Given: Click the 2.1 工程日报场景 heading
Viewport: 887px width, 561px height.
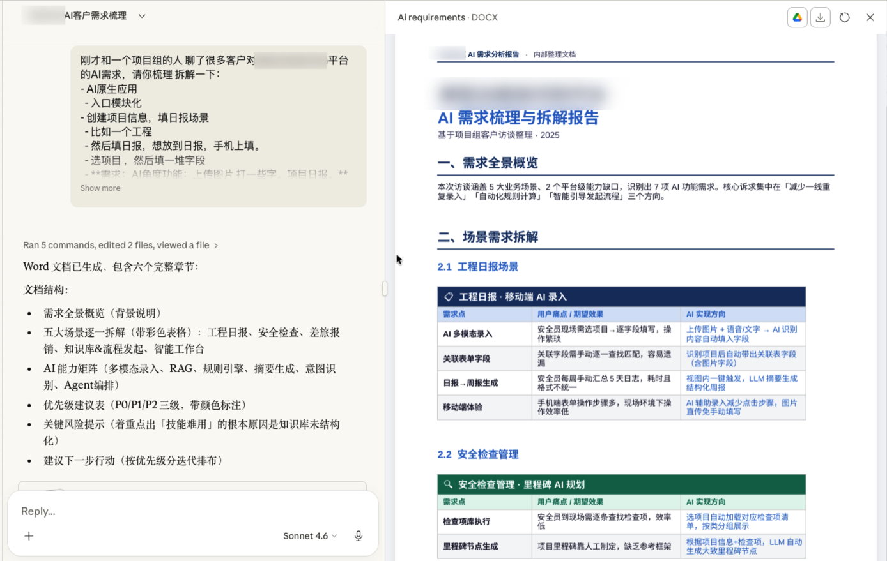Looking at the screenshot, I should (477, 267).
